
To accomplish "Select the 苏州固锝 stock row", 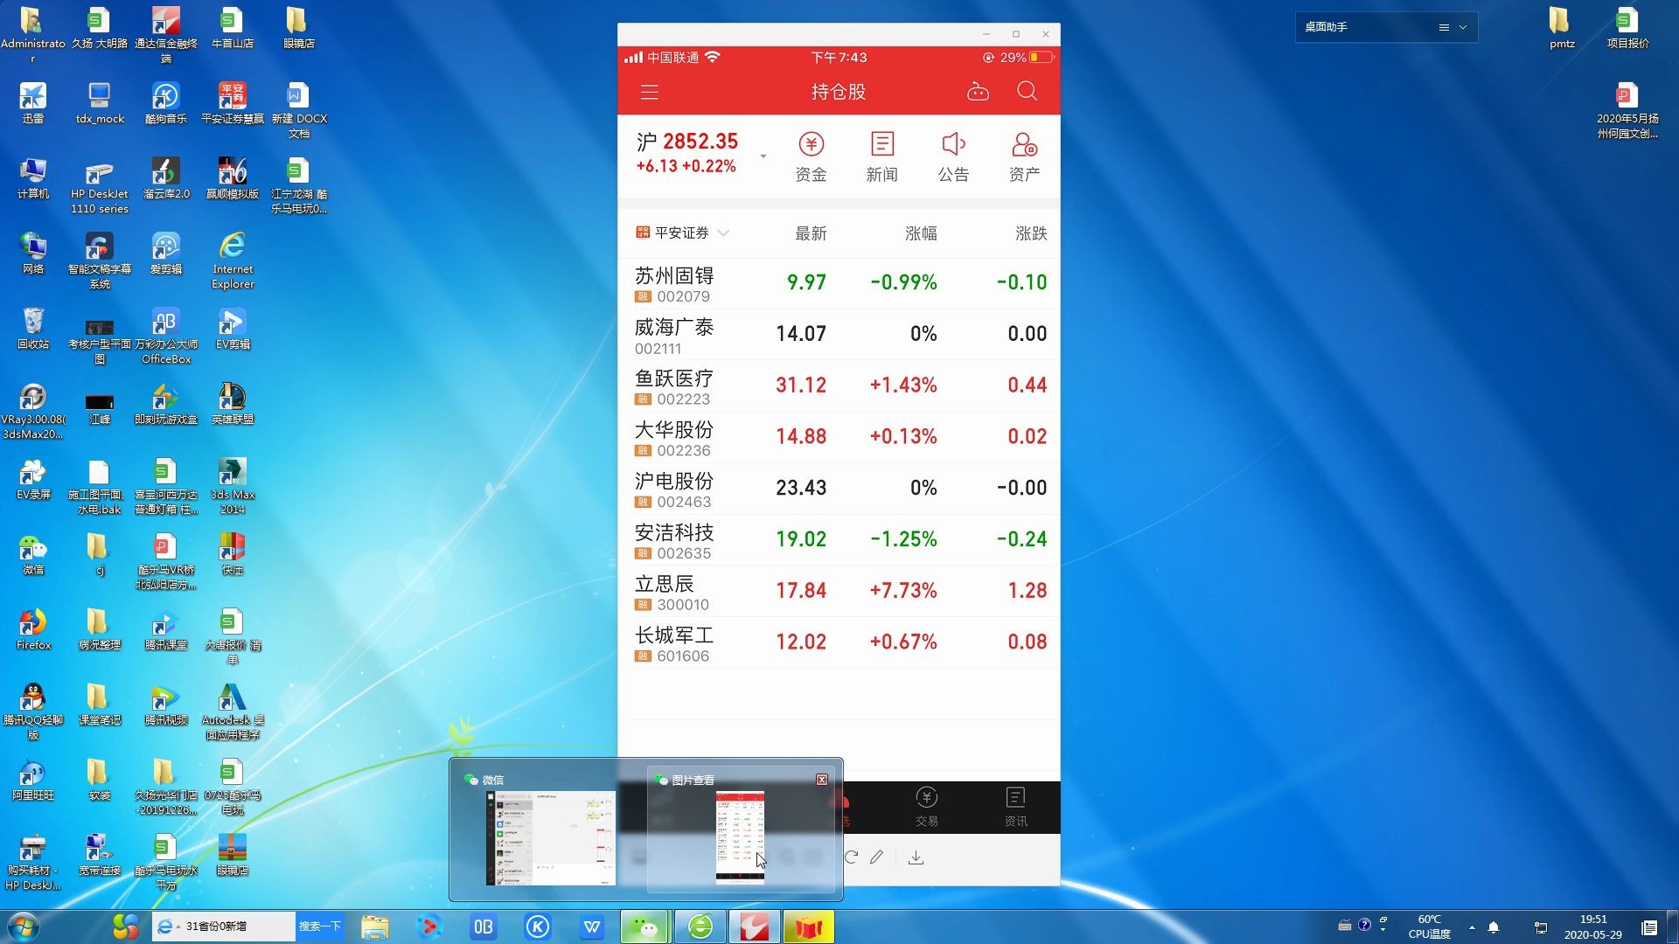I will (x=839, y=284).
